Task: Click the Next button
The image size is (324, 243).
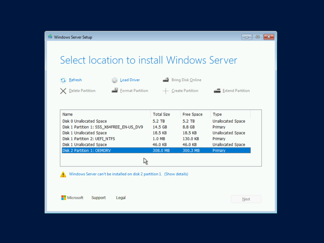Action: click(x=246, y=199)
